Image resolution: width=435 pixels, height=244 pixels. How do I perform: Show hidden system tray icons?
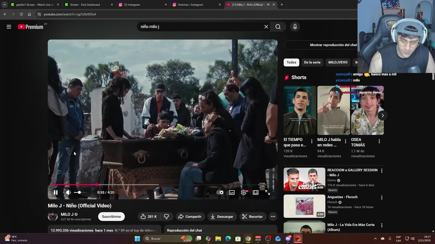click(375, 239)
